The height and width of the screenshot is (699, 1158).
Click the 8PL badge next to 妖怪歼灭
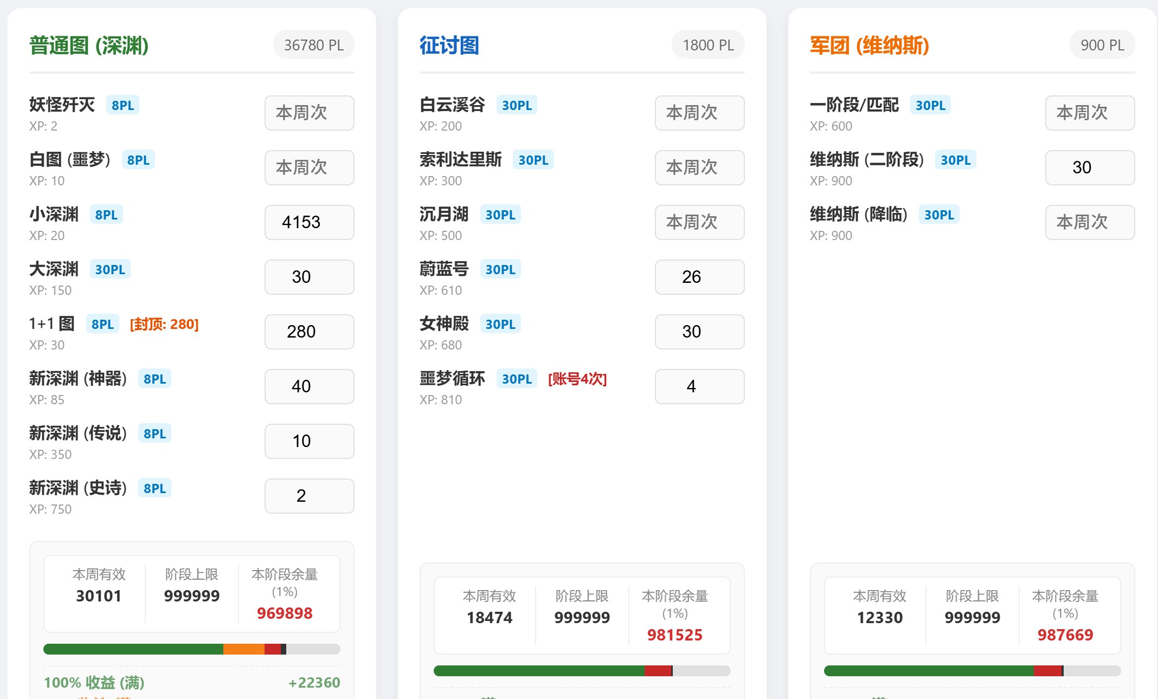124,105
